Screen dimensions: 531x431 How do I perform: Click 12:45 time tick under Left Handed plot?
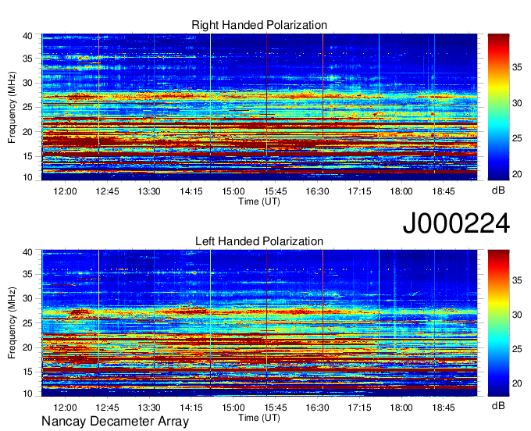click(107, 408)
